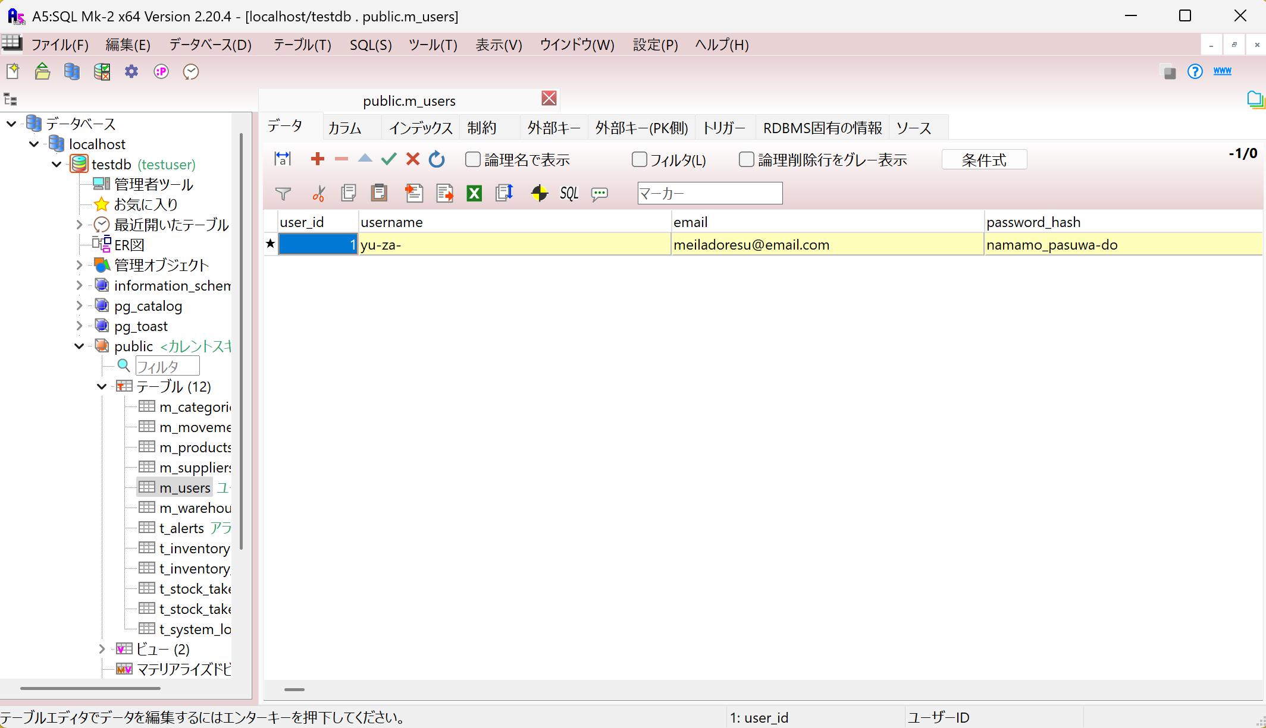Viewport: 1266px width, 728px height.
Task: Expand the ビュー (2) node
Action: tap(102, 649)
